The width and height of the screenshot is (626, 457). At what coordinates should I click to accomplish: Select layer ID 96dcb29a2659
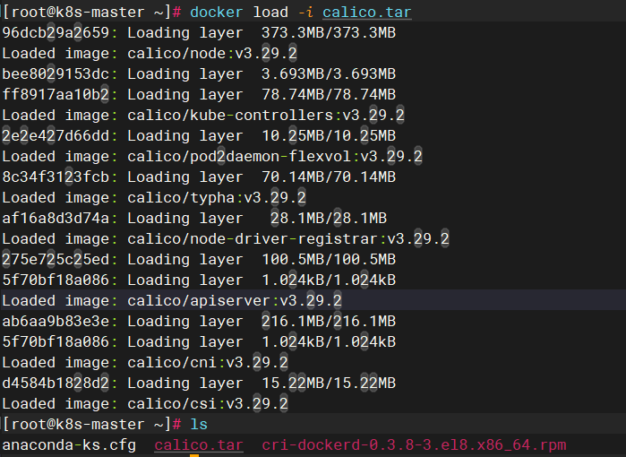click(x=56, y=33)
